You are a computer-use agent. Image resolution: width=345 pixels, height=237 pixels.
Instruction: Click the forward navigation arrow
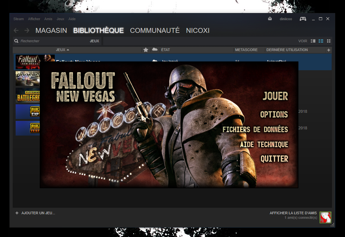[x=27, y=30]
